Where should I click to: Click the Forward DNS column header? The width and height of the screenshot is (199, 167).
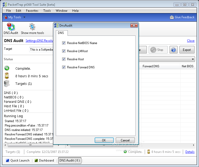pos(161,66)
